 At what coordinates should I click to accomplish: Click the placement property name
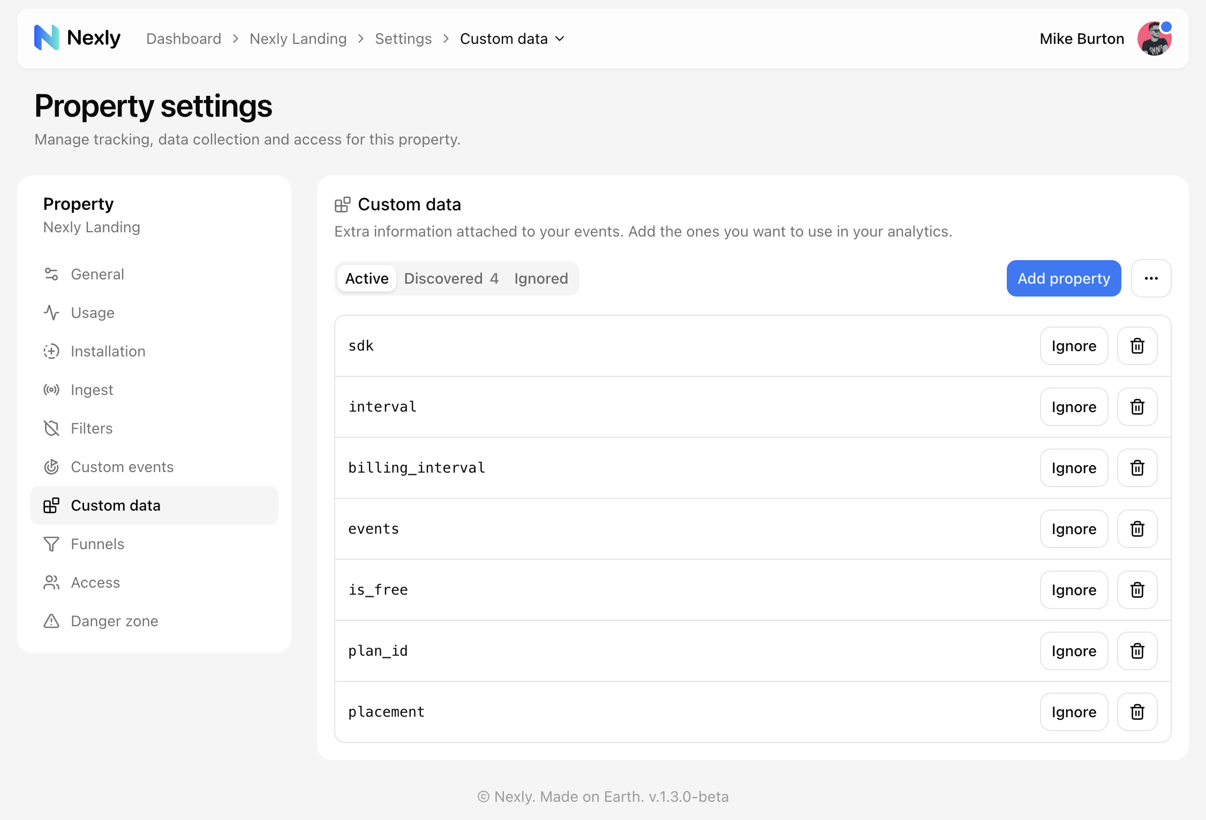pos(386,712)
